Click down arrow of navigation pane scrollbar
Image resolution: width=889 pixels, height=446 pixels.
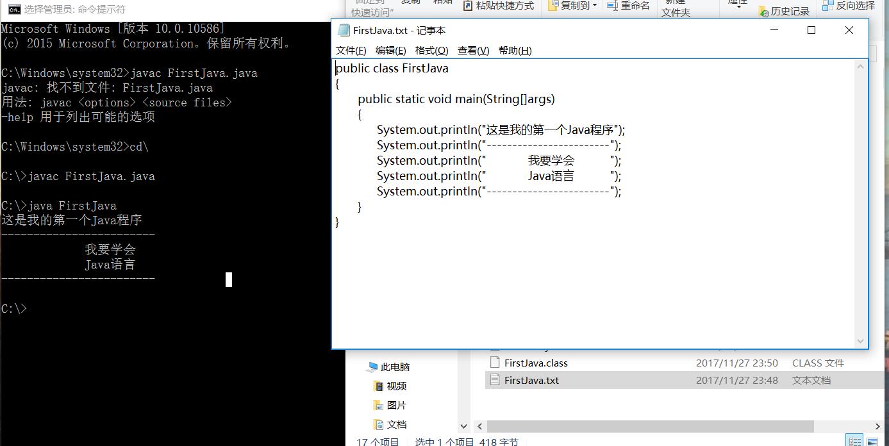pyautogui.click(x=464, y=426)
